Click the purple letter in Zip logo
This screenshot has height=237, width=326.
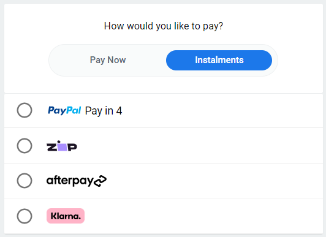(x=62, y=146)
